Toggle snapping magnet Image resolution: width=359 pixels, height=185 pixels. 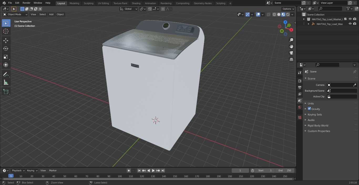(x=150, y=9)
